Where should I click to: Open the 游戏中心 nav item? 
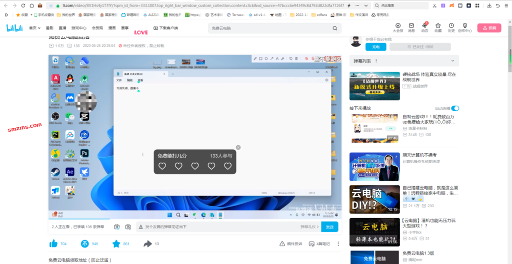pos(79,28)
